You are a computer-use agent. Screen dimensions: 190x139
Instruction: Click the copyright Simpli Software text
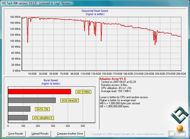pyautogui.click(x=128, y=134)
